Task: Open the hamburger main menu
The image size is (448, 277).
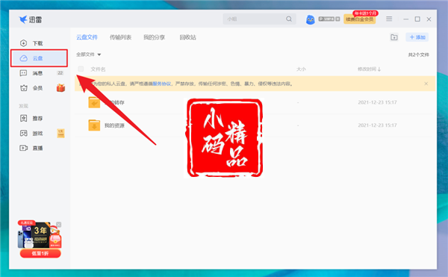Action: 389,19
